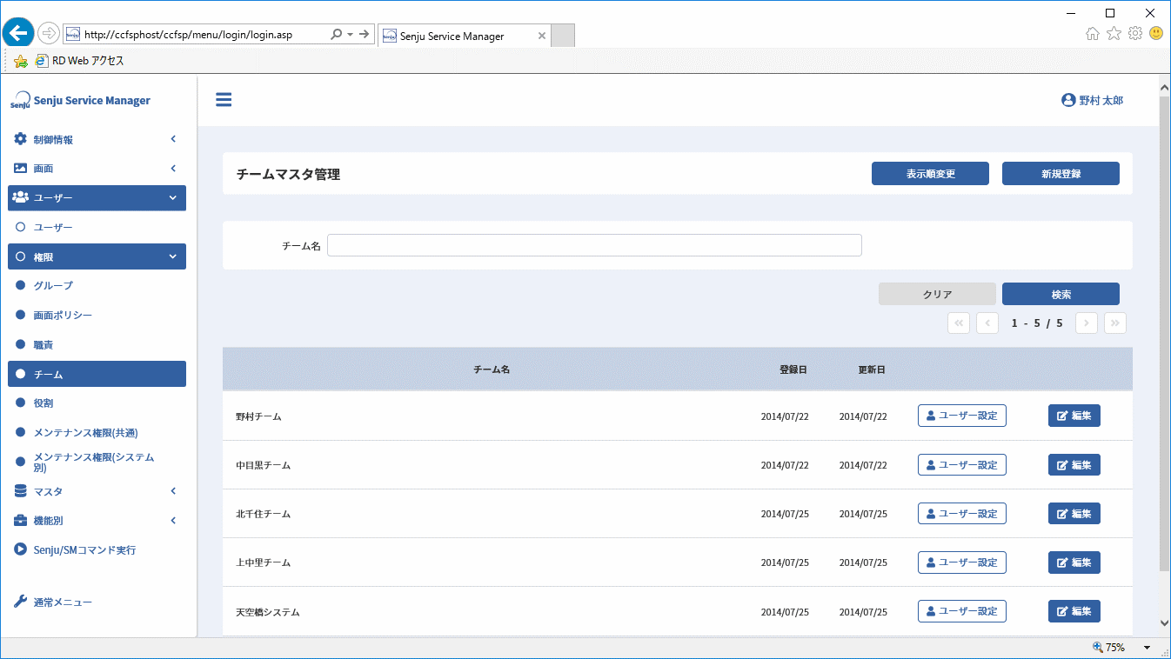Collapse the ユーザー menu section
This screenshot has height=659, width=1171.
(x=97, y=198)
